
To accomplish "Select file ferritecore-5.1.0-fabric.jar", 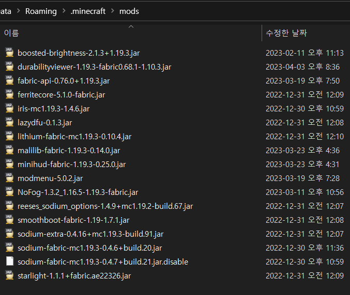I will [62, 95].
